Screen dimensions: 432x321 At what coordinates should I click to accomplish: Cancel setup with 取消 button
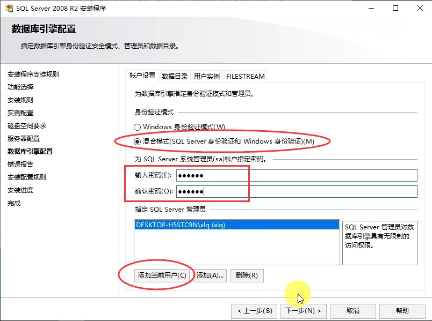[x=353, y=311]
